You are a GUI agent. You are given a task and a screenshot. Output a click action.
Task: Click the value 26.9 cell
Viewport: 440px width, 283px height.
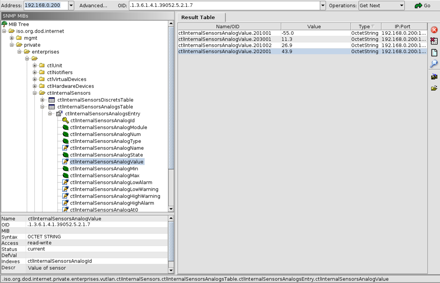click(316, 45)
